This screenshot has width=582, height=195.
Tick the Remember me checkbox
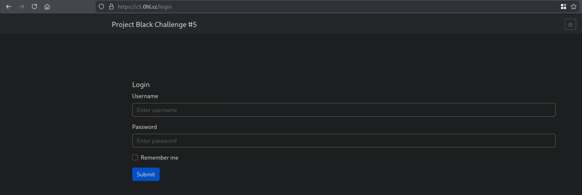point(135,157)
